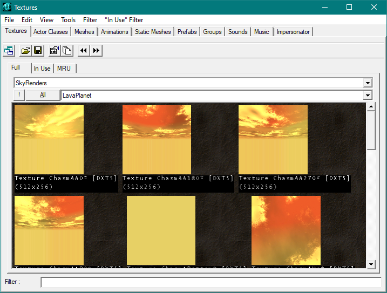The image size is (387, 293).
Task: Click the dock/undock browser icon
Action: tap(9, 51)
